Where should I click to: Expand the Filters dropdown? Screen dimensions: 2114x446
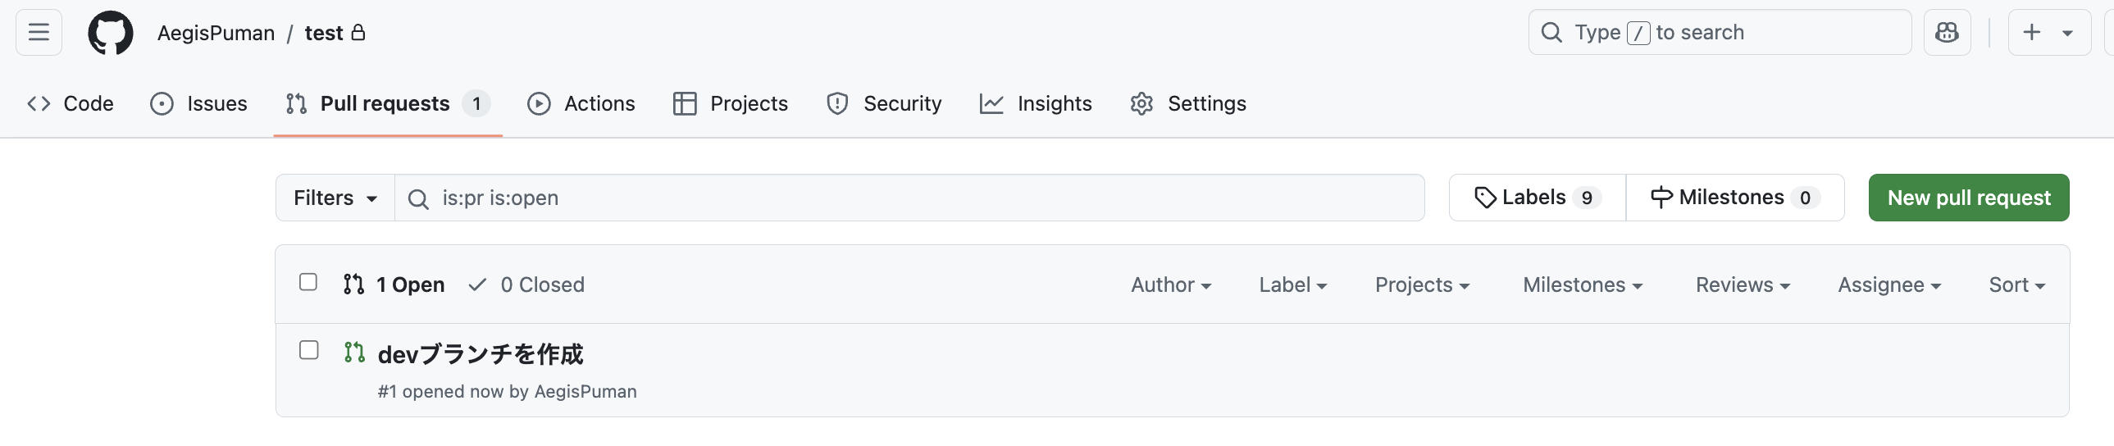point(335,198)
